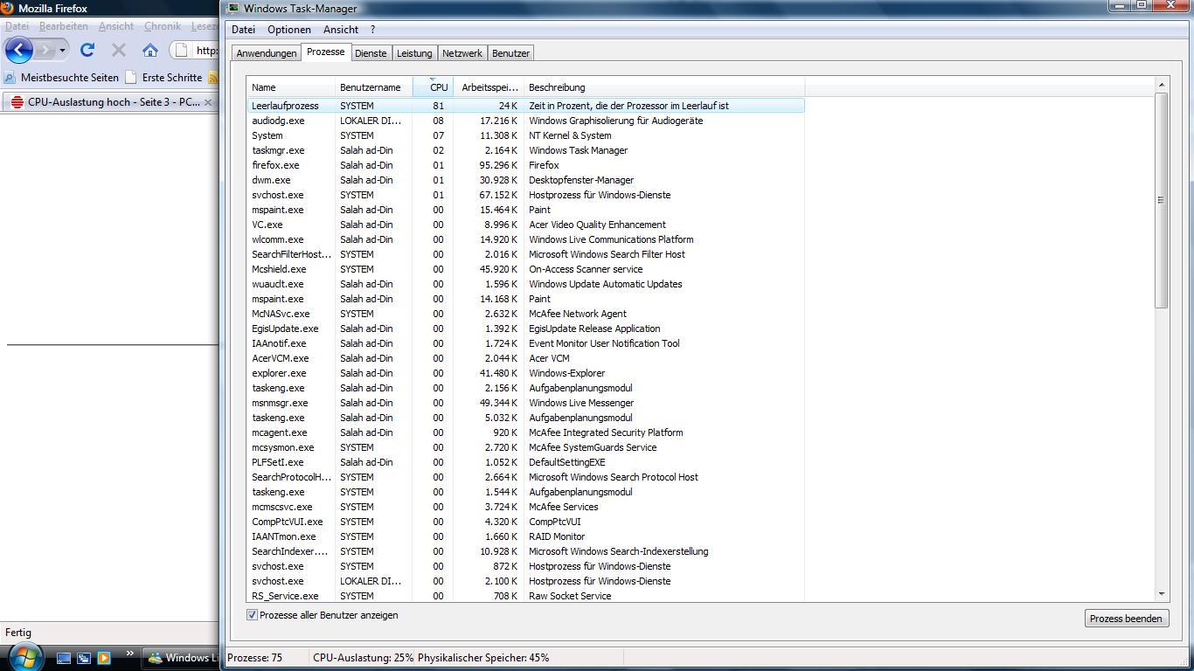Select the IAANTmon.exe RAID Monitor row
The width and height of the screenshot is (1194, 671).
(525, 536)
